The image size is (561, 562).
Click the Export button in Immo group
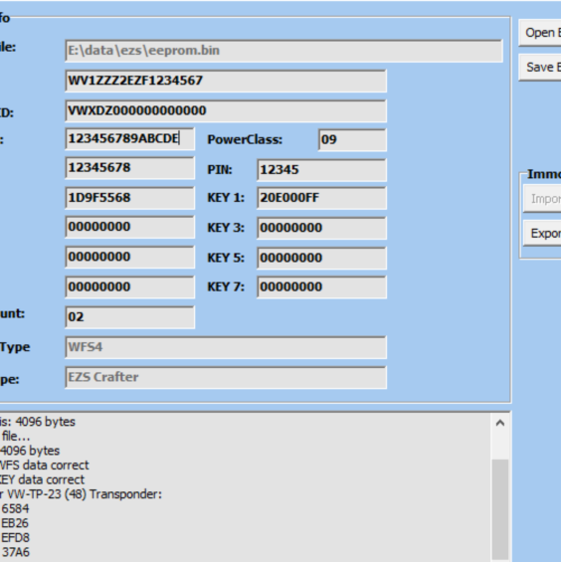[542, 234]
